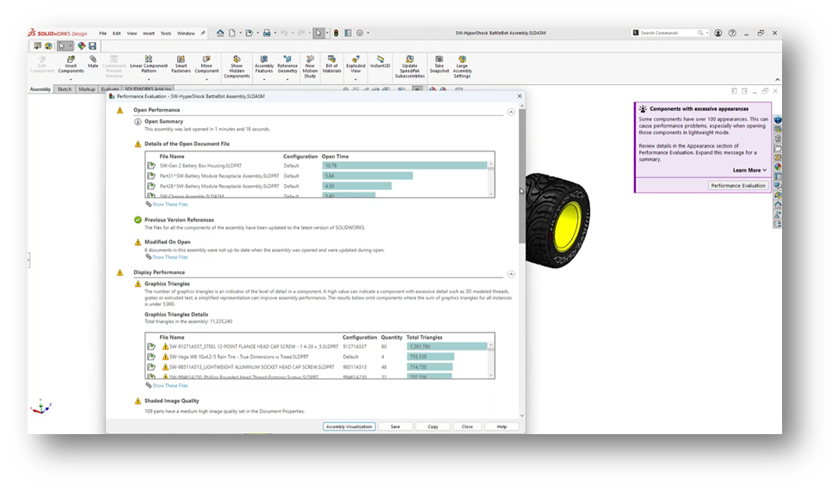Open the Window menu

coord(186,33)
